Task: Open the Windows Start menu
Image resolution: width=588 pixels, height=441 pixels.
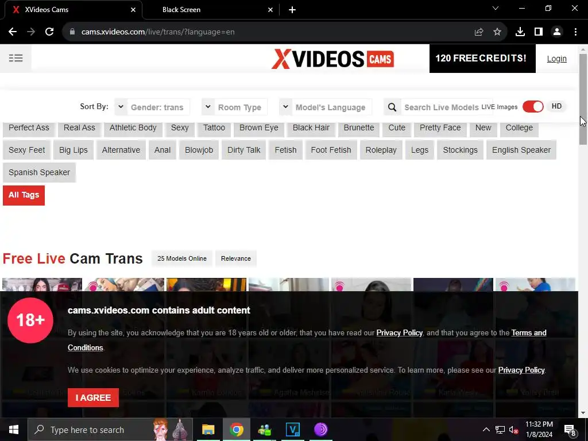Action: click(x=14, y=430)
